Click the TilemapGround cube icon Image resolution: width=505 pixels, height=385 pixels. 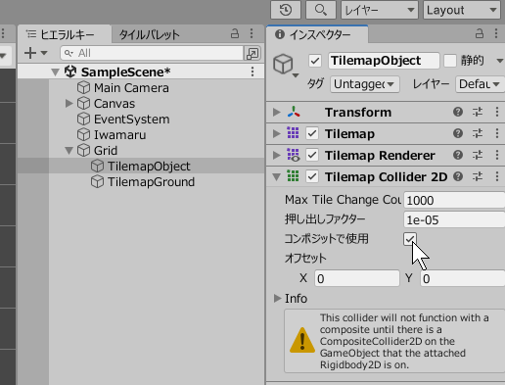tap(97, 182)
